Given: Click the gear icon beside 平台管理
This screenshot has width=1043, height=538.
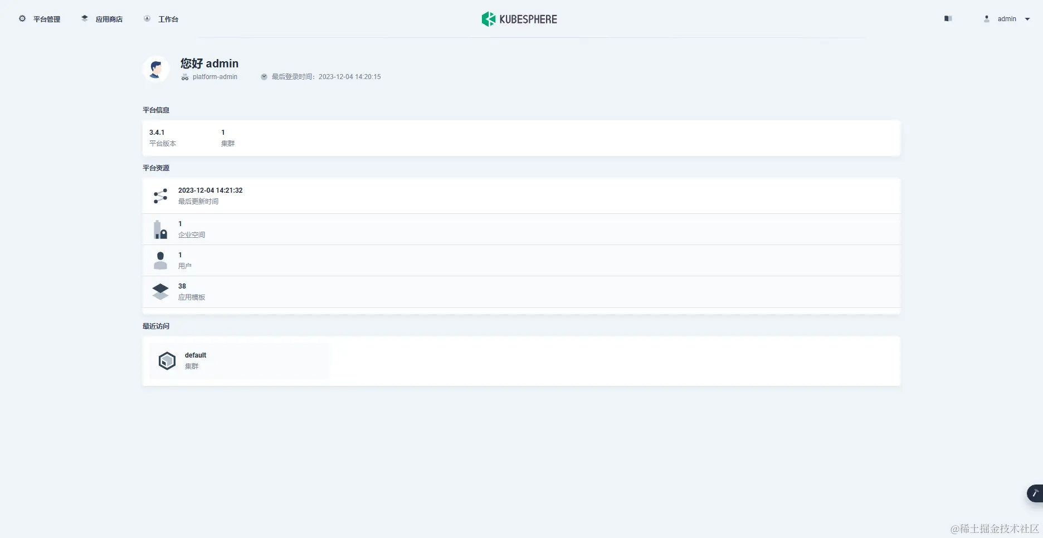Looking at the screenshot, I should click(22, 18).
